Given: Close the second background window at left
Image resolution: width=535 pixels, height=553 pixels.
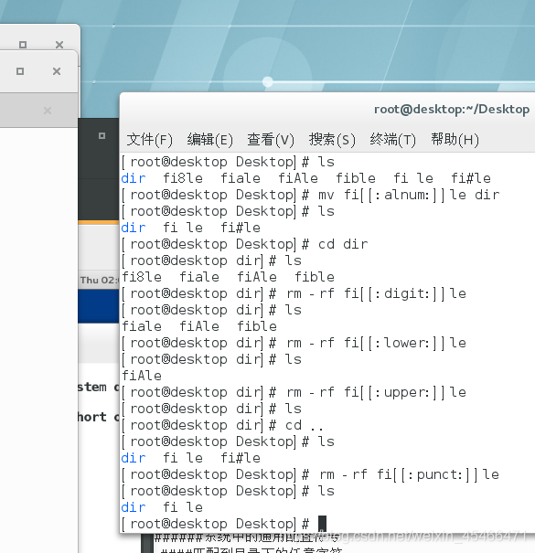Looking at the screenshot, I should click(57, 71).
